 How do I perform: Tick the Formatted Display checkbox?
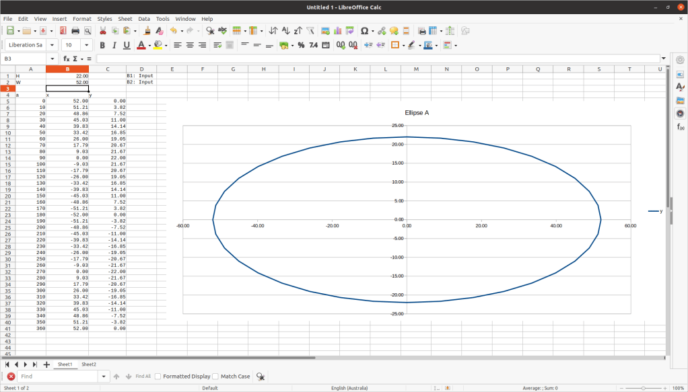[158, 377]
